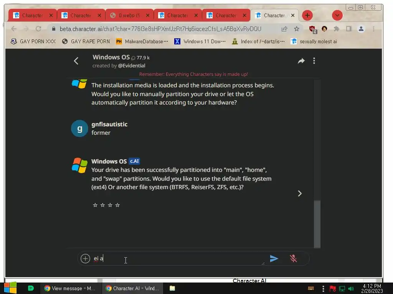Click the face avatar extension icon
This screenshot has width=393, height=294.
324,29
